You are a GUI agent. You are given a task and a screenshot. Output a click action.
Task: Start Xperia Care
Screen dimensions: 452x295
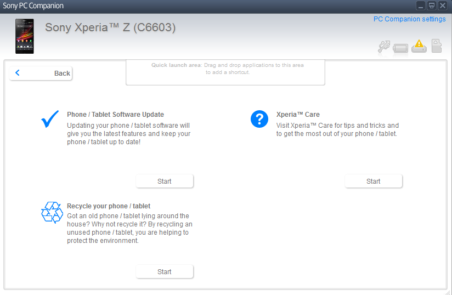pyautogui.click(x=374, y=181)
